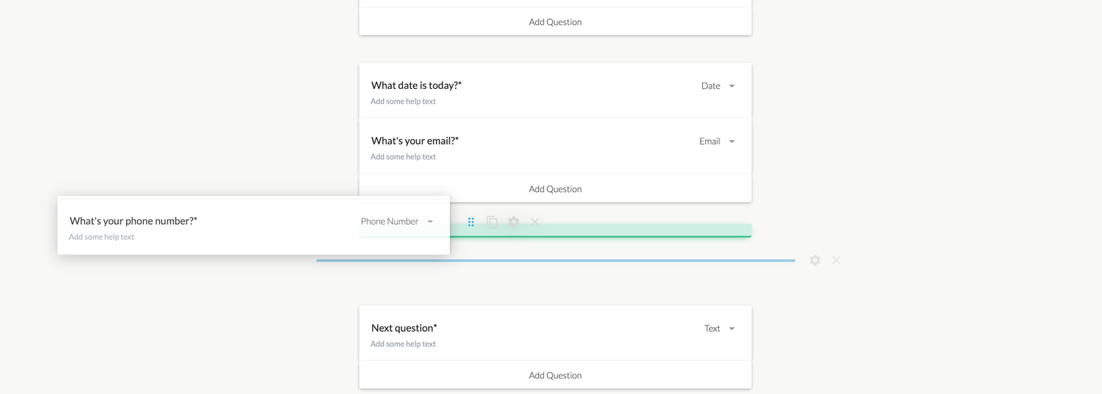Duplicate the phone number question
The height and width of the screenshot is (394, 1102).
(492, 222)
